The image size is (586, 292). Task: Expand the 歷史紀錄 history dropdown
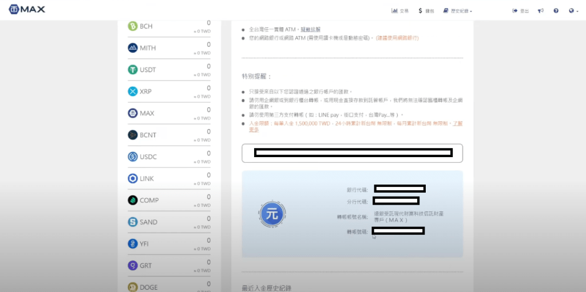coord(457,11)
